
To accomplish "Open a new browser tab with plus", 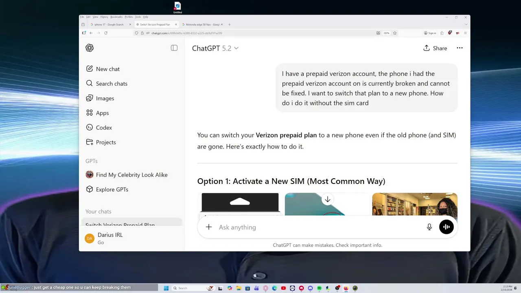I will pyautogui.click(x=229, y=24).
